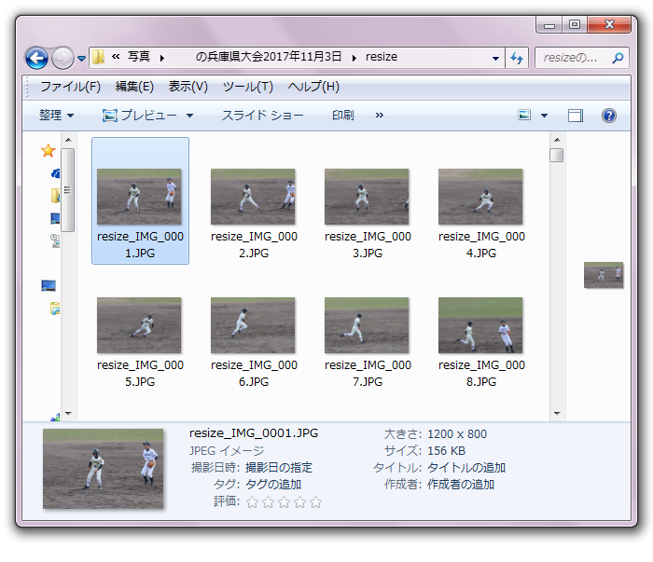Click details pane large thumbnail
The width and height of the screenshot is (653, 562).
pos(103,469)
